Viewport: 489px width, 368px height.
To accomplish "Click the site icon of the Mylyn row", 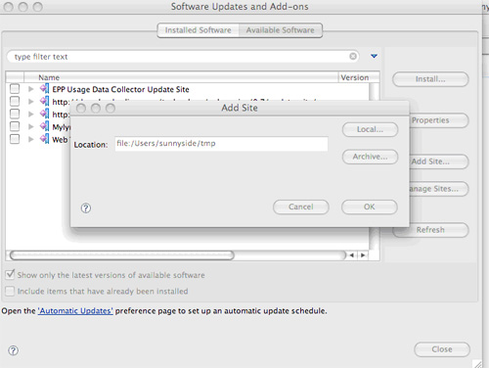I will pos(44,126).
